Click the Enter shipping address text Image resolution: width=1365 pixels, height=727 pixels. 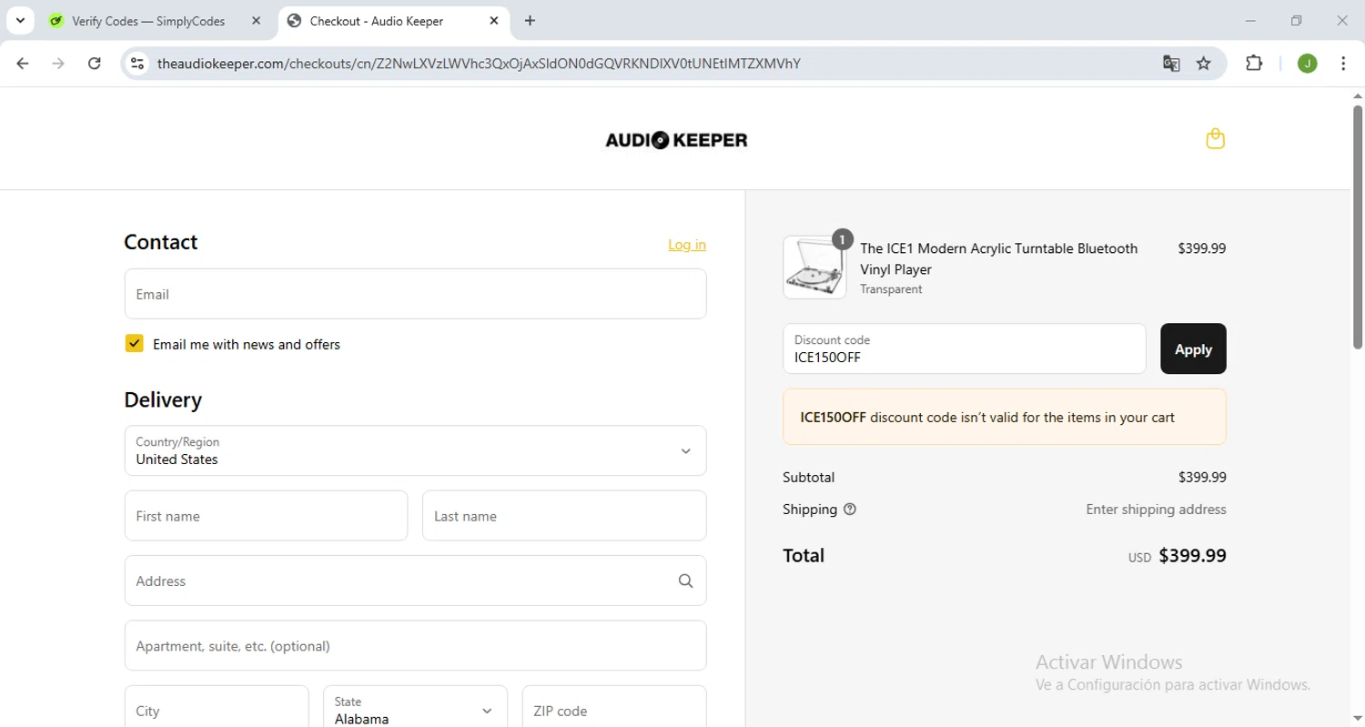(1156, 510)
